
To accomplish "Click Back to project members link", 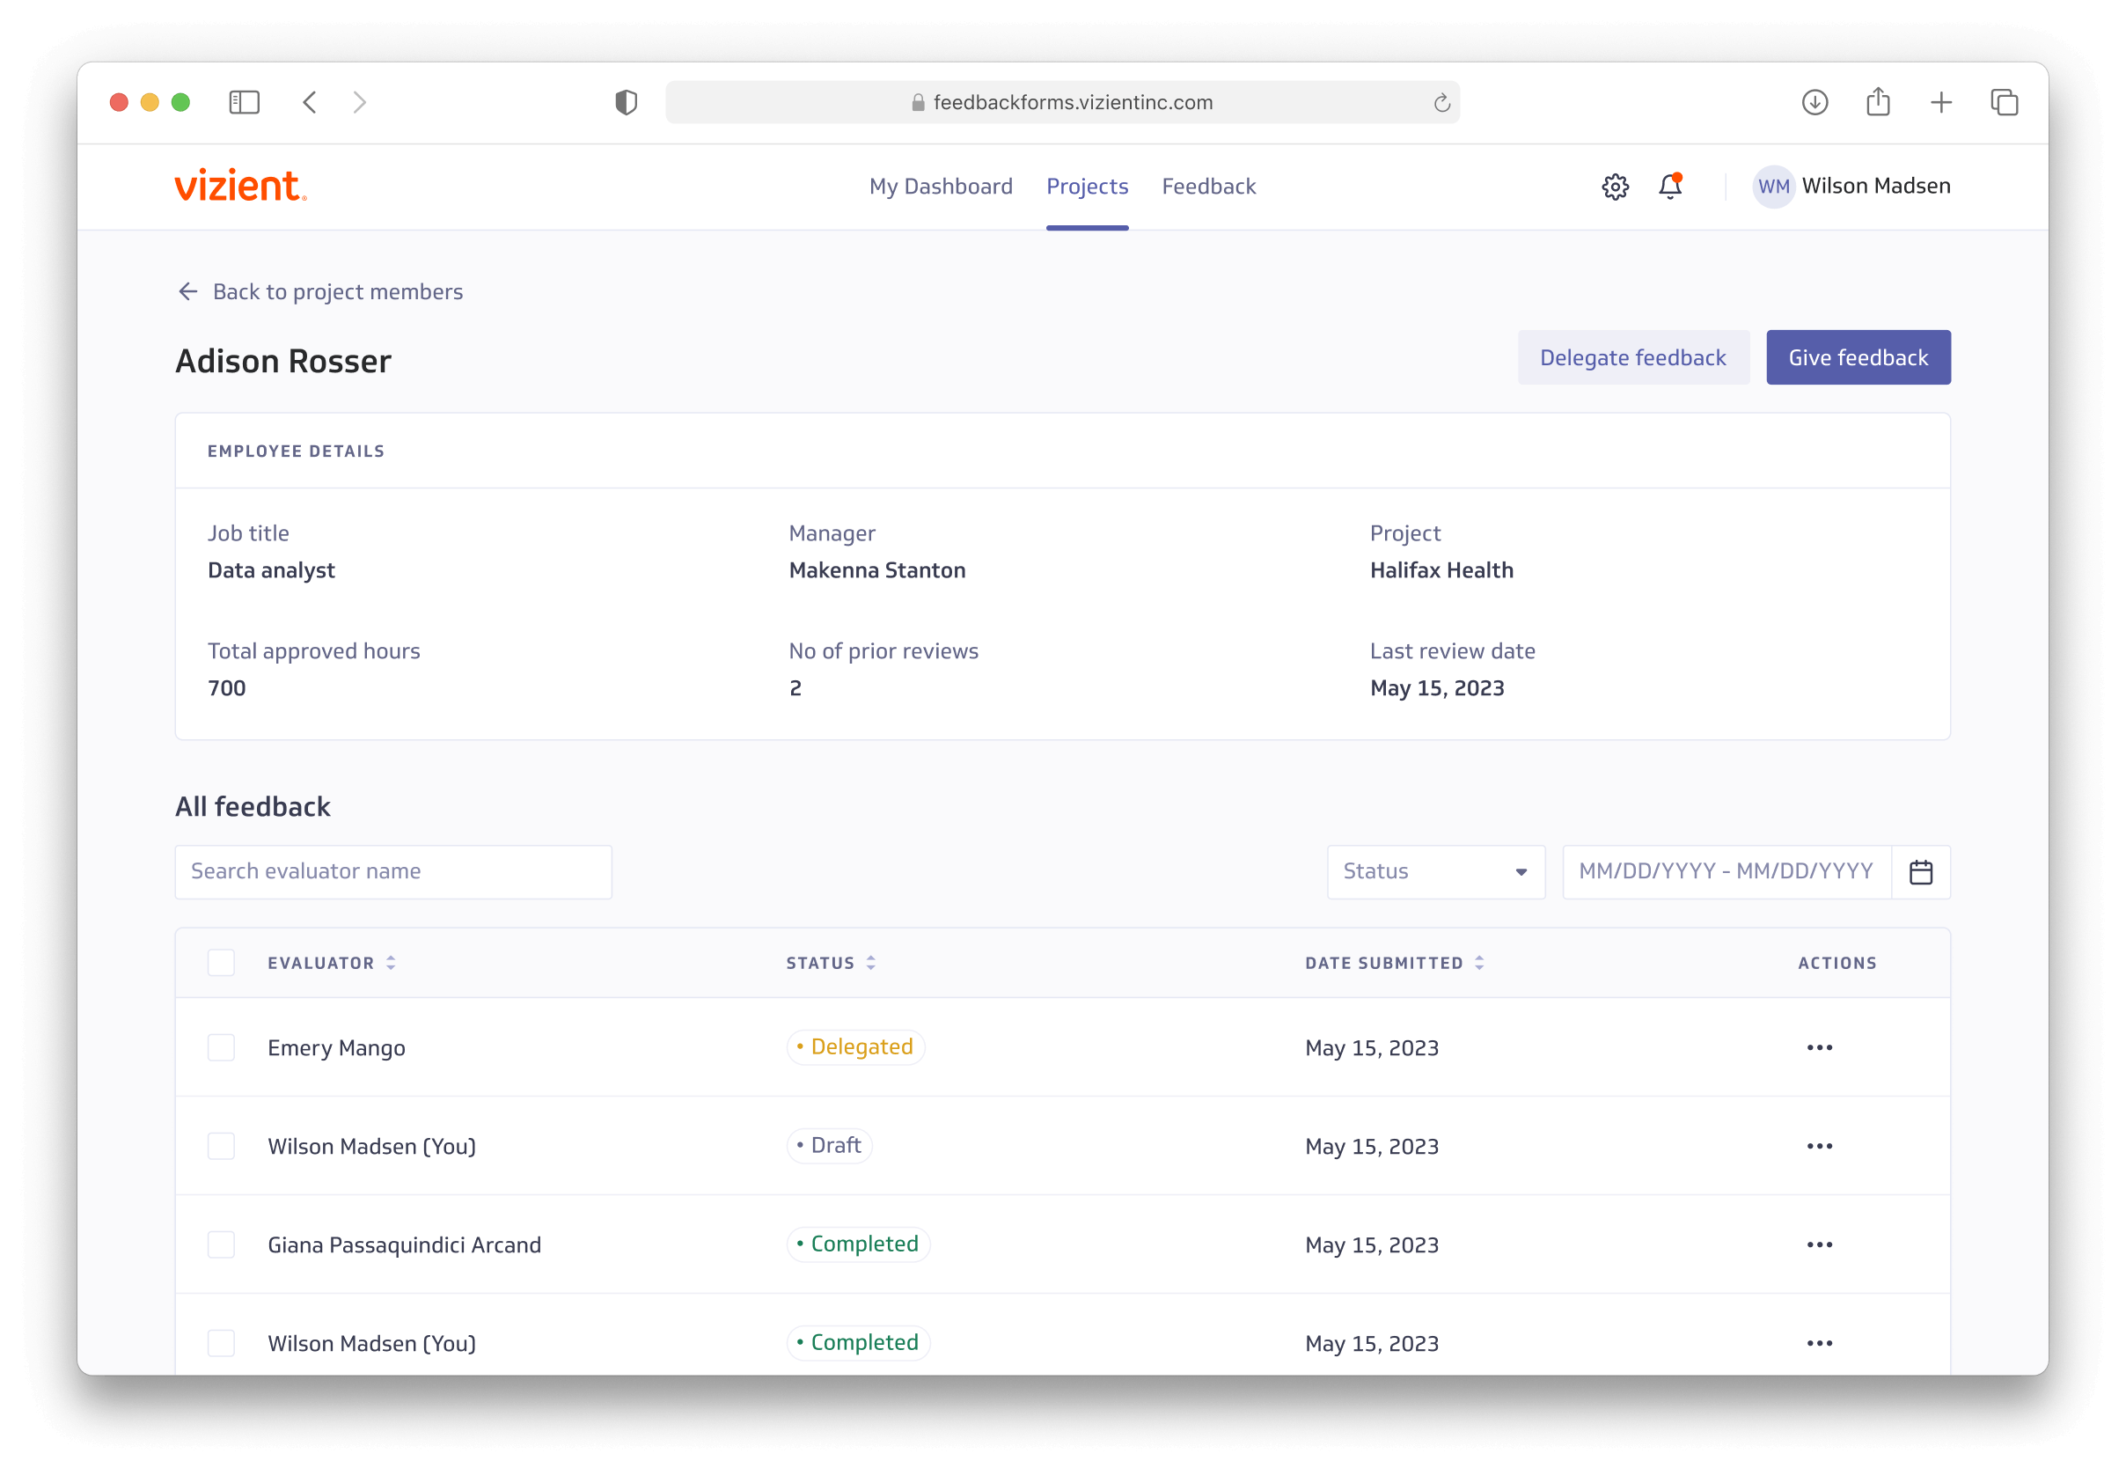I will coord(320,291).
